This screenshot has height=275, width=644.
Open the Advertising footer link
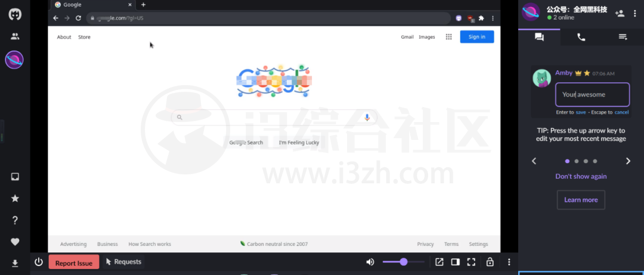coord(73,244)
